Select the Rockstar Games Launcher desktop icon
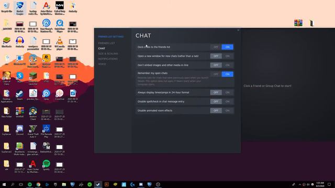This screenshot has height=188, width=335. coord(47,61)
